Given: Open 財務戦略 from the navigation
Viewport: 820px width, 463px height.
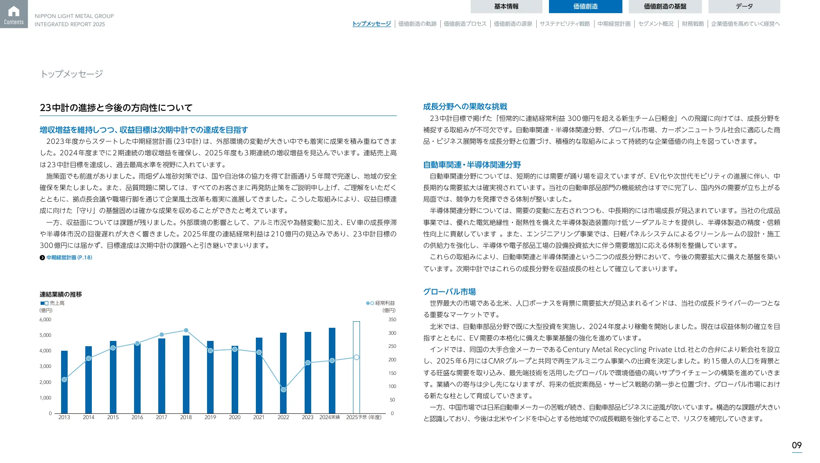Looking at the screenshot, I should 693,24.
